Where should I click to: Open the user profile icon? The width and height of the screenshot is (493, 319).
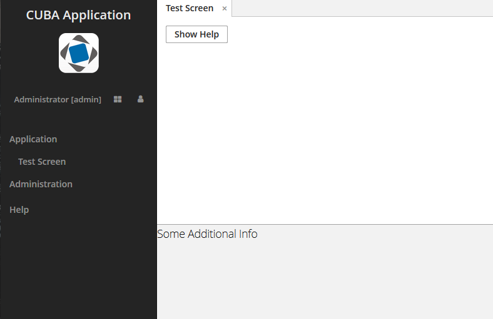point(141,99)
